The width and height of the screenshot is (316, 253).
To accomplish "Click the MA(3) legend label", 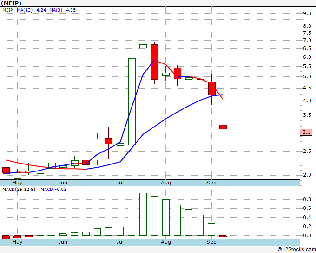I will (56, 10).
